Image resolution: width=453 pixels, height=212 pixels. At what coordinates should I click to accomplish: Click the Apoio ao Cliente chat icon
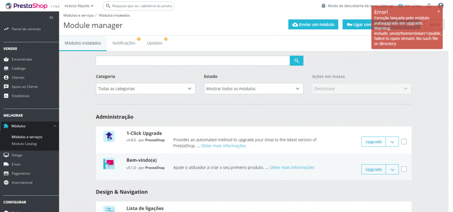[6, 87]
